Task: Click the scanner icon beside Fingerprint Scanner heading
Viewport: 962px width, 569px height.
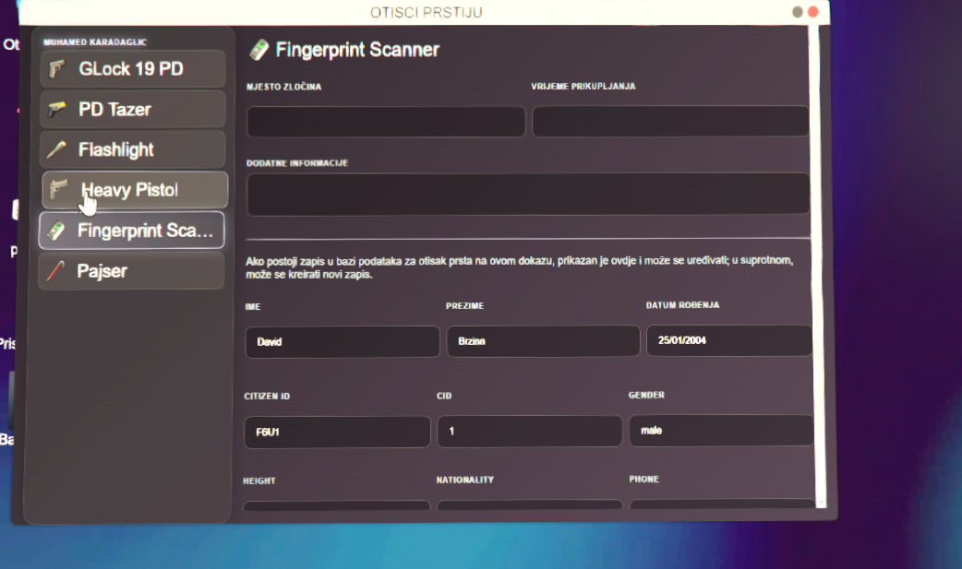Action: [x=259, y=50]
